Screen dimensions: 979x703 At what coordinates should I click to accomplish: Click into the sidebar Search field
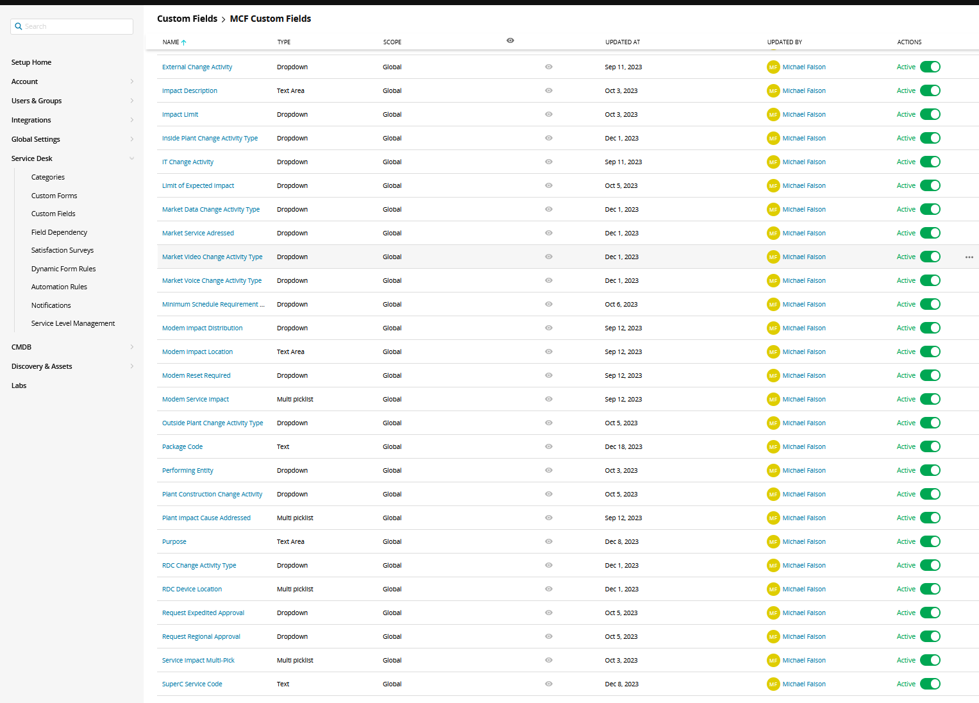coord(72,26)
